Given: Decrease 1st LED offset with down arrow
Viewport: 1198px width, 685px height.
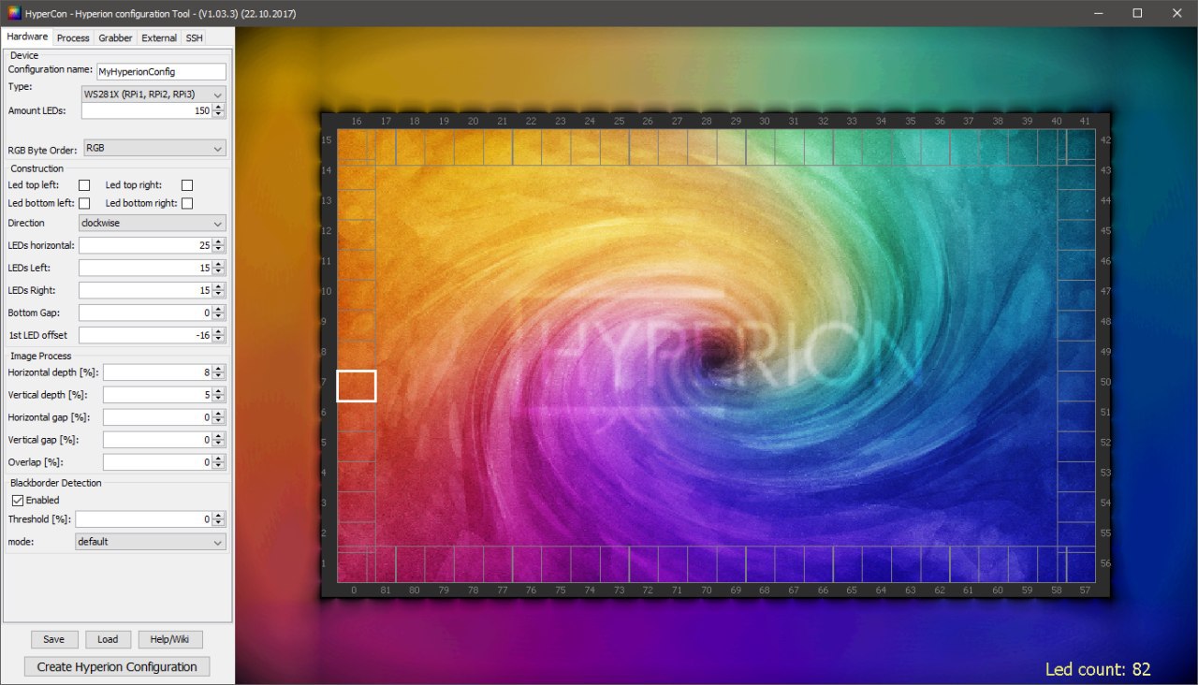Looking at the screenshot, I should pos(219,339).
